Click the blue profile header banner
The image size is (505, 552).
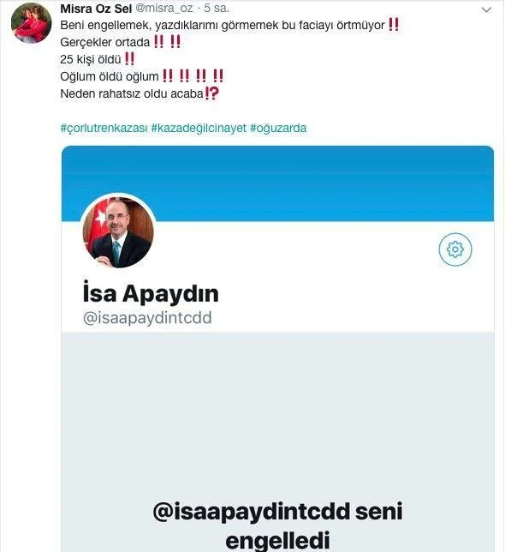[277, 183]
